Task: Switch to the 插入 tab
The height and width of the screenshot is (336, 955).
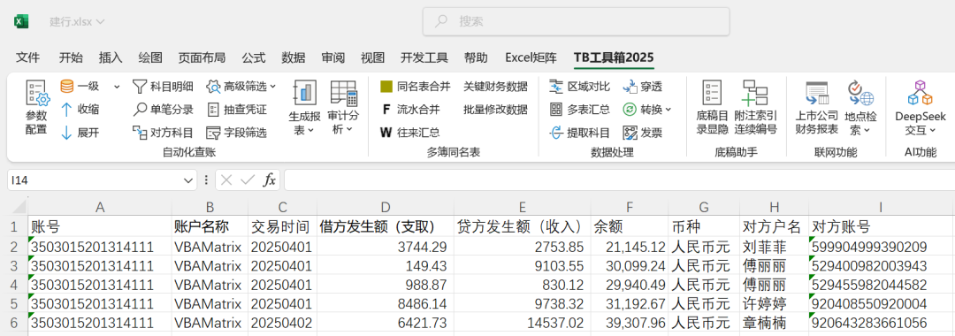Action: pyautogui.click(x=111, y=57)
